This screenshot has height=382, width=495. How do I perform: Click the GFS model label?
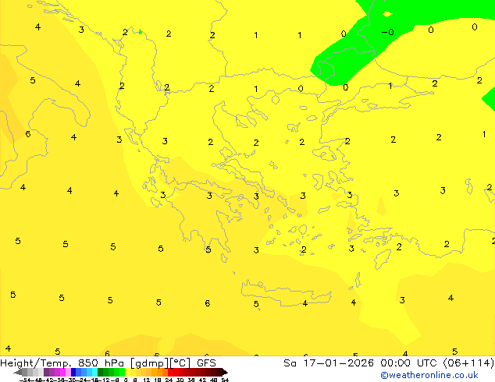point(206,363)
